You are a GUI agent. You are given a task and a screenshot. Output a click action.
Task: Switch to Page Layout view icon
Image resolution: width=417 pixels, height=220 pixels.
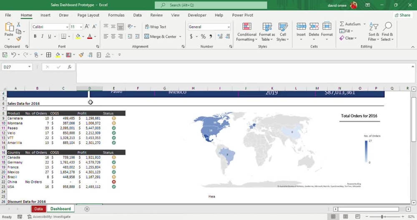click(345, 217)
